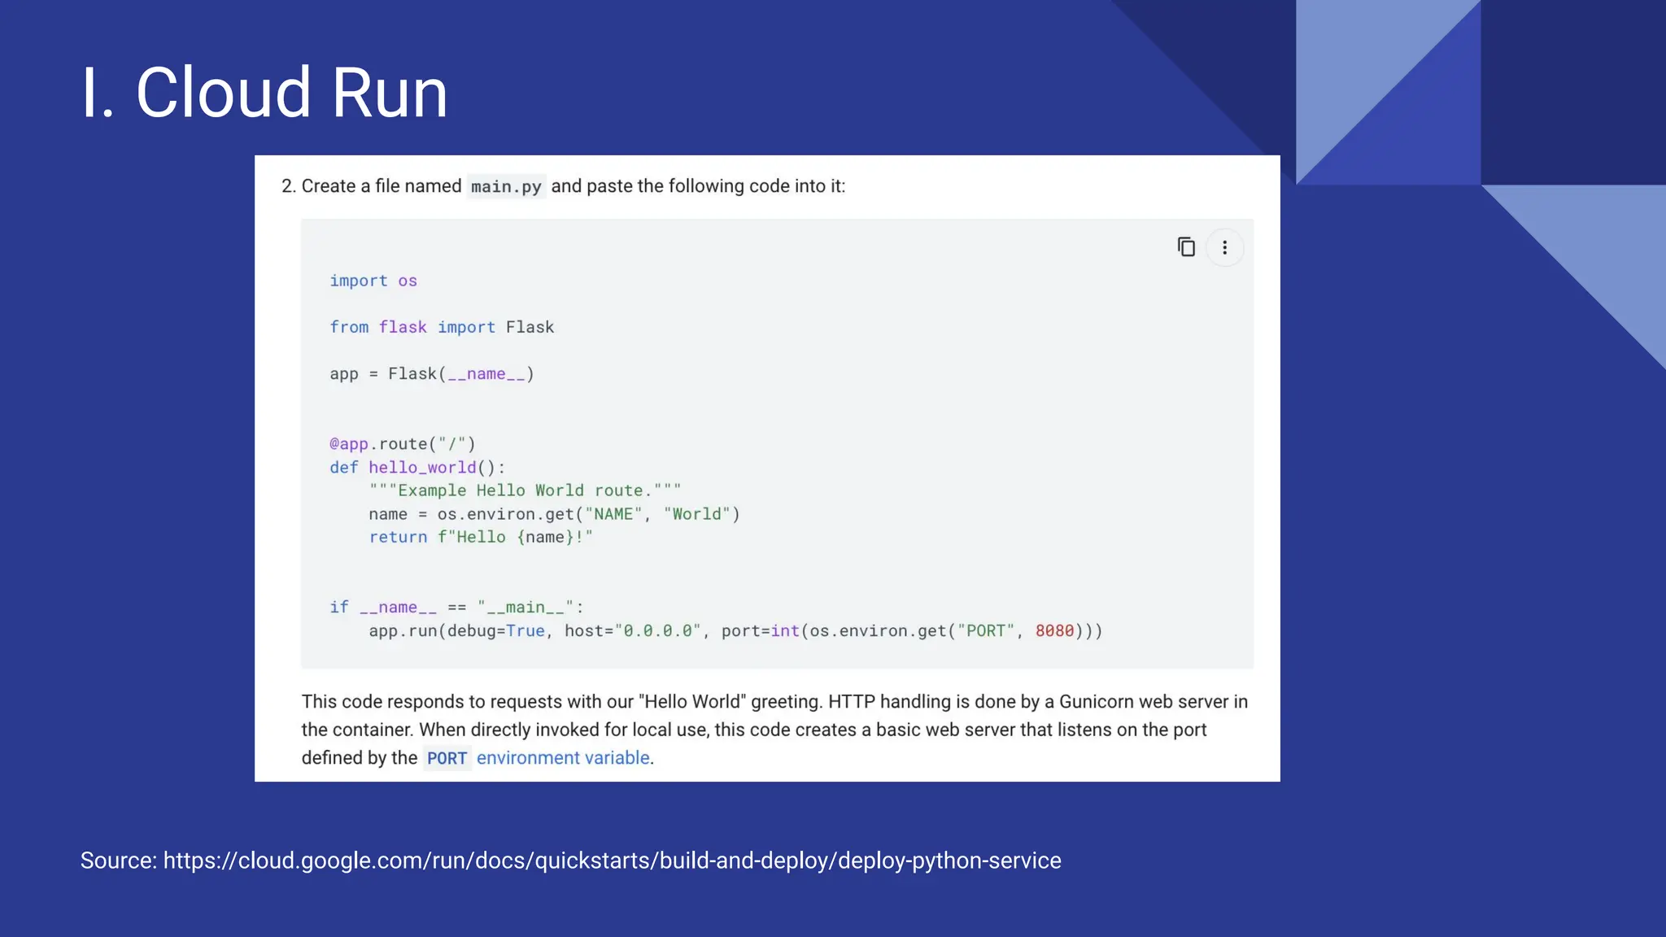Open the code block three-dot menu
Image resolution: width=1666 pixels, height=937 pixels.
[1224, 247]
